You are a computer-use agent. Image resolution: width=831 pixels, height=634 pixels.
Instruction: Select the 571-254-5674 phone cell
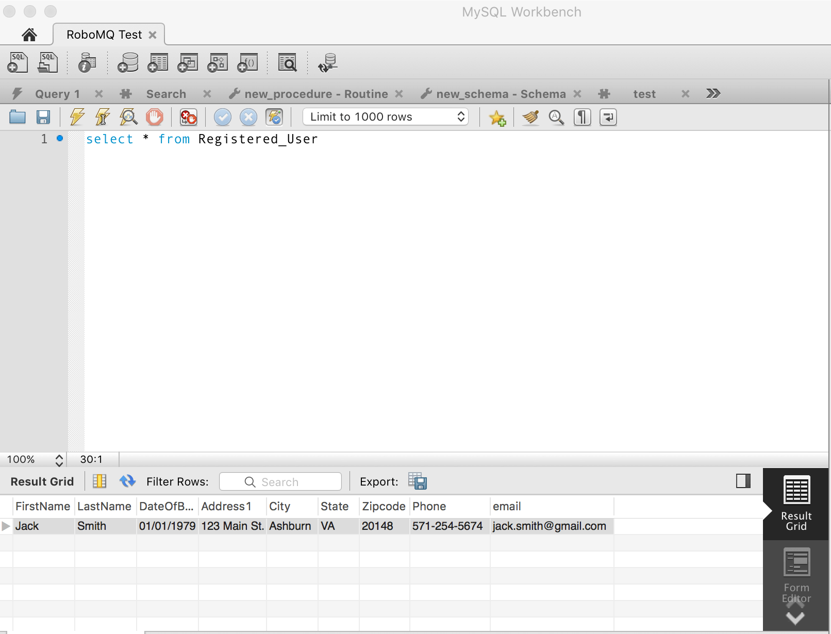click(450, 526)
